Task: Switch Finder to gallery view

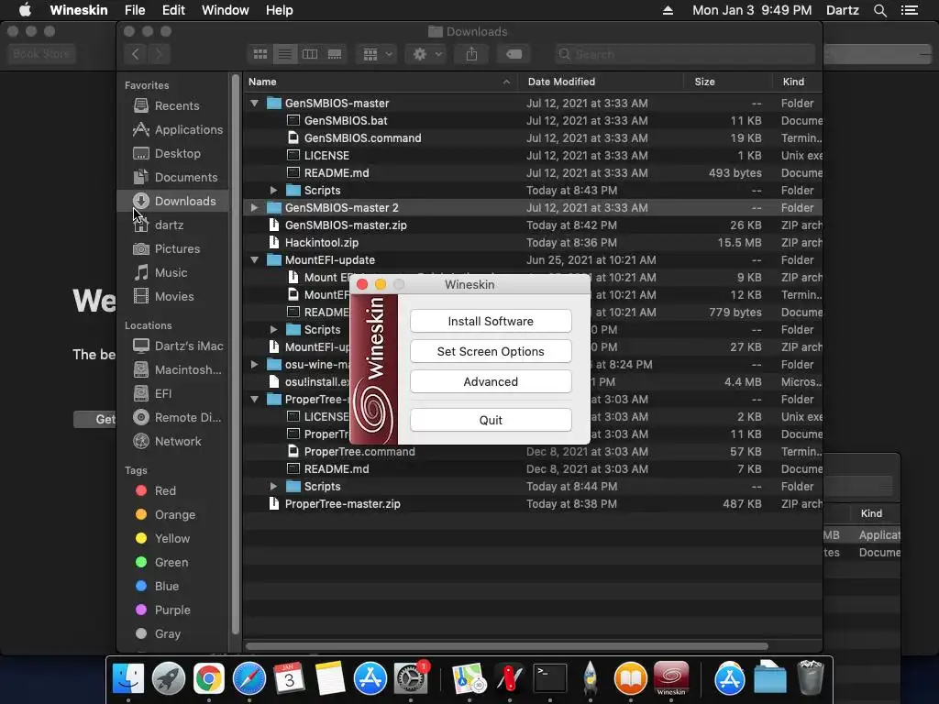Action: coord(335,54)
